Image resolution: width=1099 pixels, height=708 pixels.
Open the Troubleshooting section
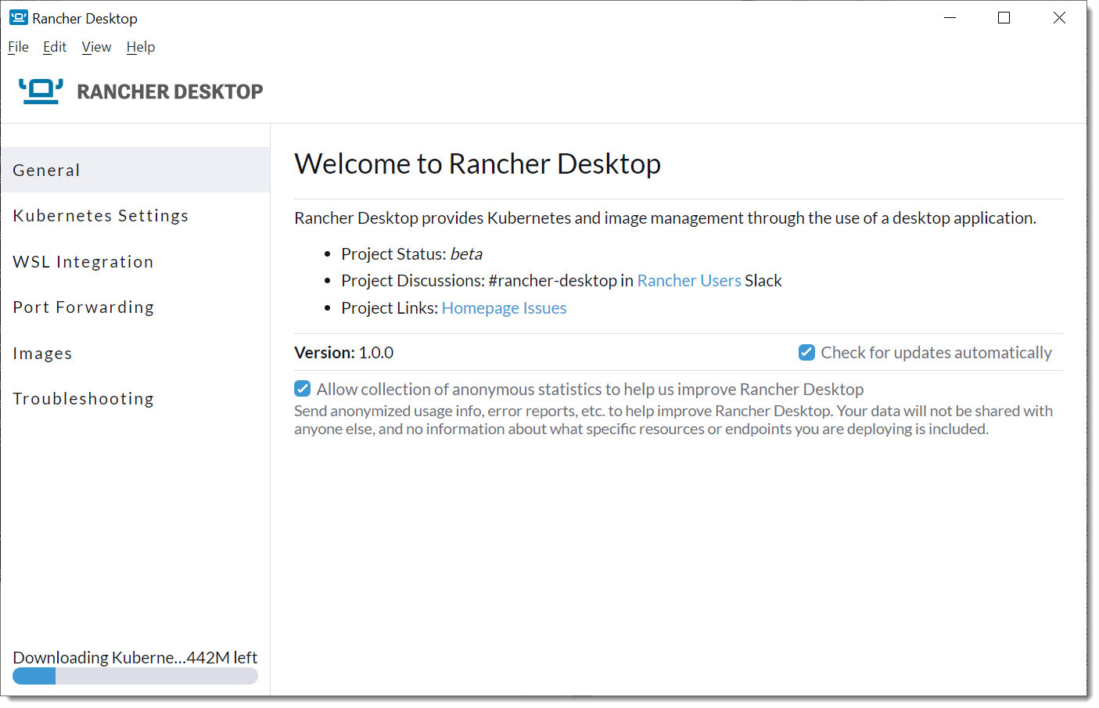click(x=135, y=398)
